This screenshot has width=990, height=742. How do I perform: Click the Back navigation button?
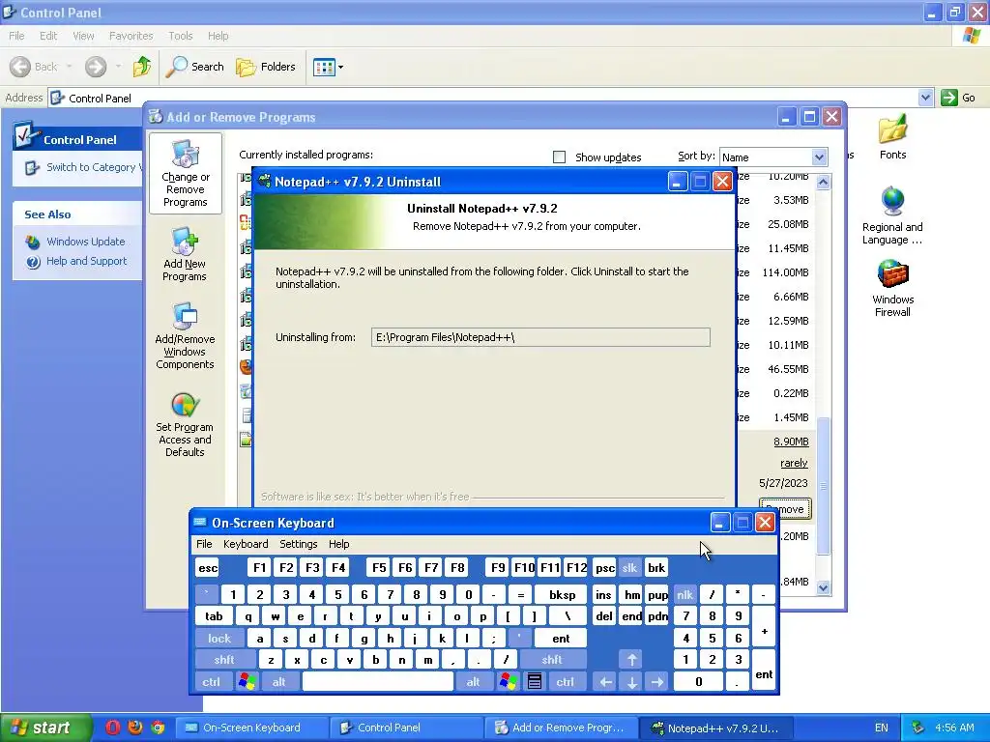point(35,67)
